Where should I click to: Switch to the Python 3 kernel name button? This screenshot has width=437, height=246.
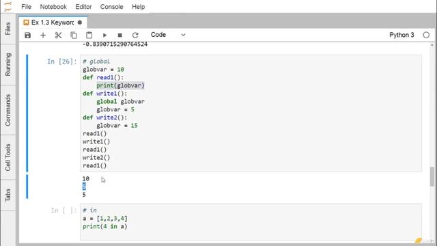401,35
